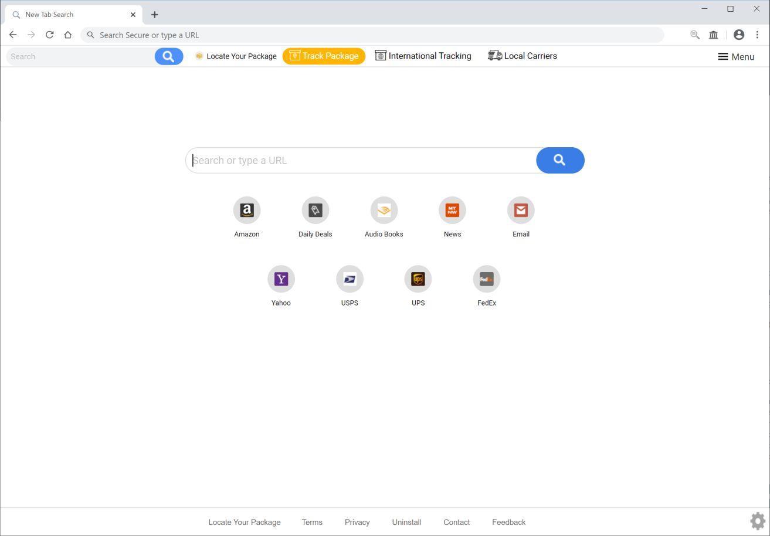Open page settings gear icon
770x536 pixels.
pyautogui.click(x=758, y=521)
